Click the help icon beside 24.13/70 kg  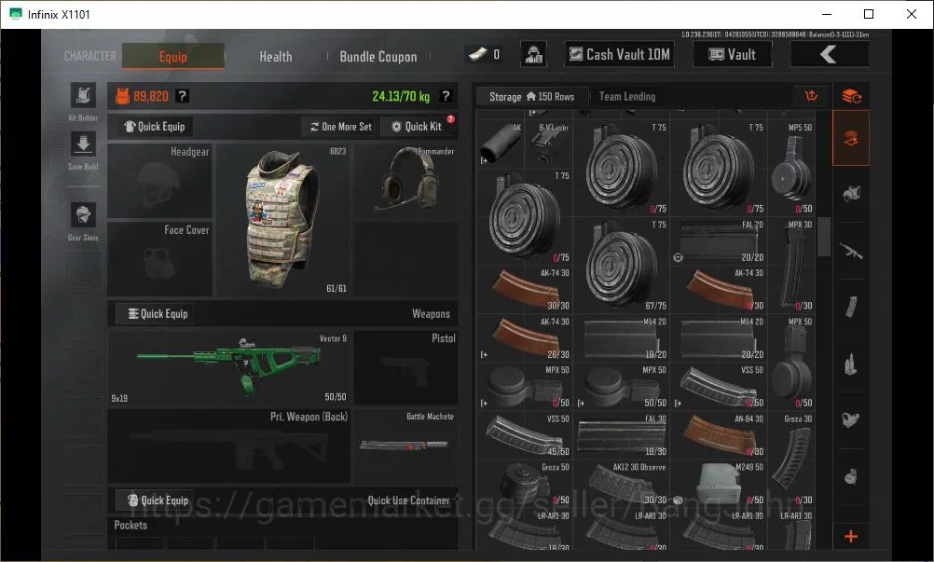coord(446,96)
